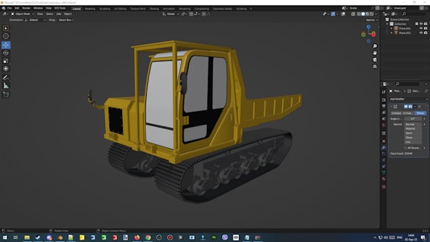Click the viewport pan hand icon

[x=374, y=53]
